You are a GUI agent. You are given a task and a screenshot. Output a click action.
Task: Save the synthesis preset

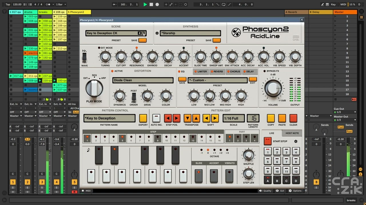click(217, 40)
